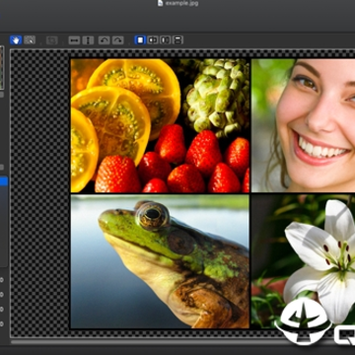This screenshot has height=355, width=355.
Task: Select the marquee selection tool
Action: [30, 40]
